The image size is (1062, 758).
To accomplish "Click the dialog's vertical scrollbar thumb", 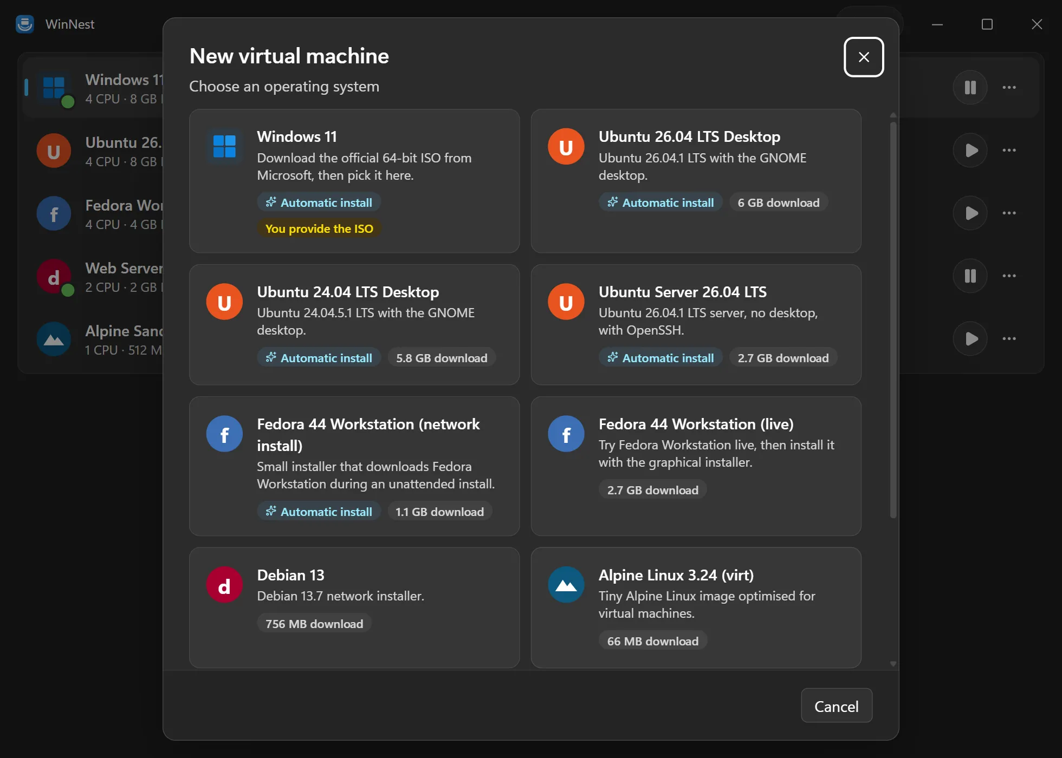I will pyautogui.click(x=893, y=319).
